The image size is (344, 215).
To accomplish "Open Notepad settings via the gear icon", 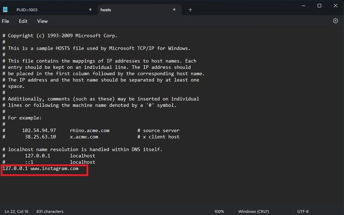I will pyautogui.click(x=335, y=21).
